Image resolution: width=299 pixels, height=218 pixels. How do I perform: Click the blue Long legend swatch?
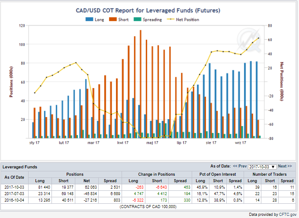pyautogui.click(x=89, y=19)
